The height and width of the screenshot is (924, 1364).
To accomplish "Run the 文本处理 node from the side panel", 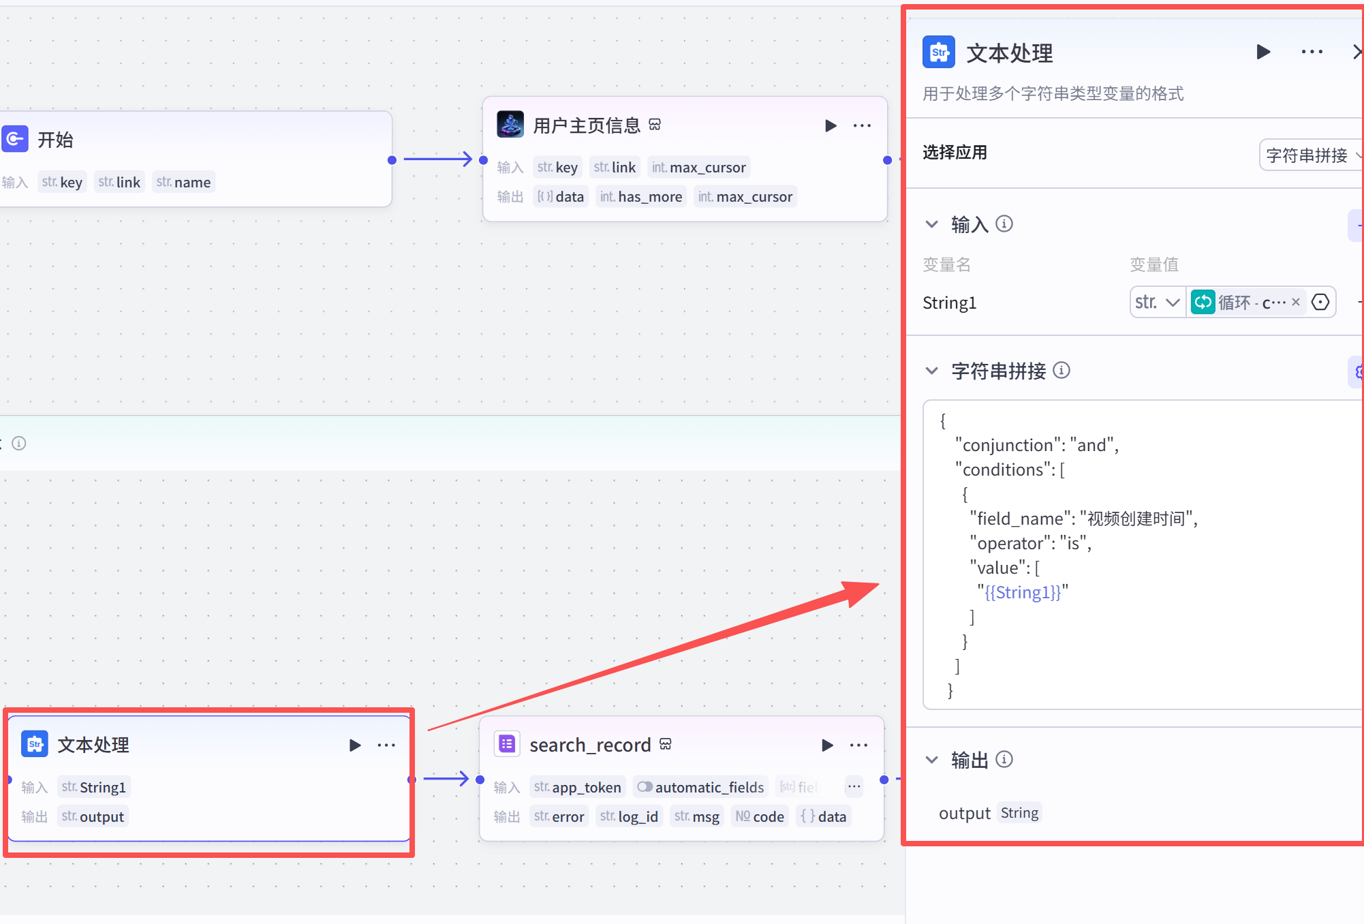I will point(1262,52).
